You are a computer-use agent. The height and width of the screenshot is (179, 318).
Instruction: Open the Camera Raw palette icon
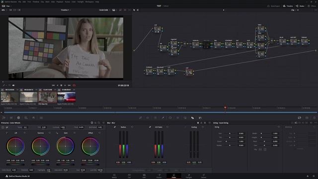coord(3,118)
